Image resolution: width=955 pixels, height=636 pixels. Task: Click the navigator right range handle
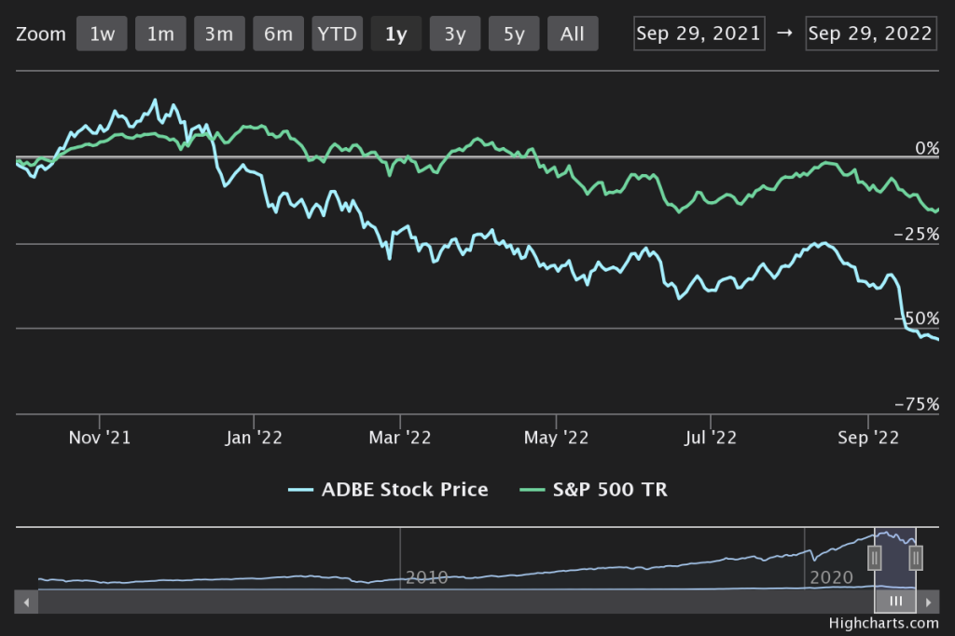(916, 558)
